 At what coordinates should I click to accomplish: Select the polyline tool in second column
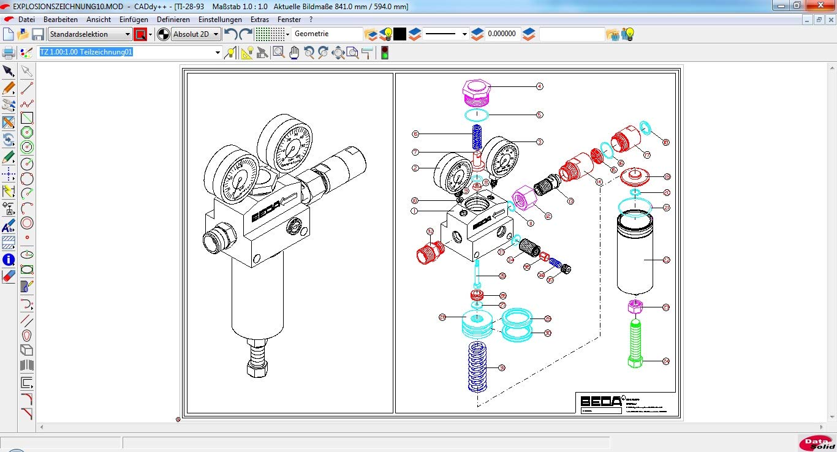tap(27, 104)
